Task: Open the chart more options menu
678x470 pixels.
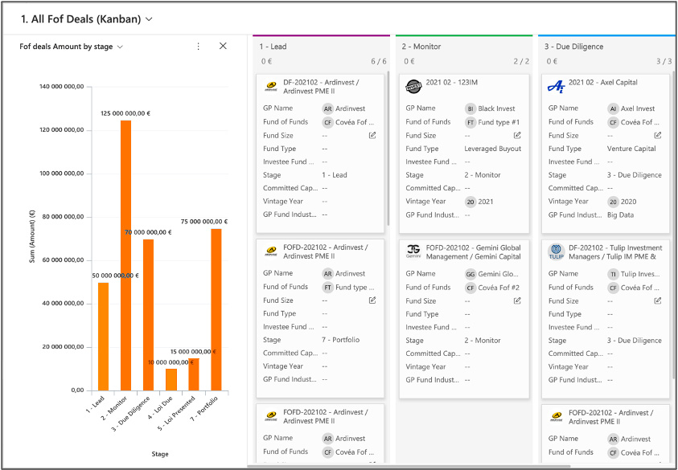Action: point(198,47)
